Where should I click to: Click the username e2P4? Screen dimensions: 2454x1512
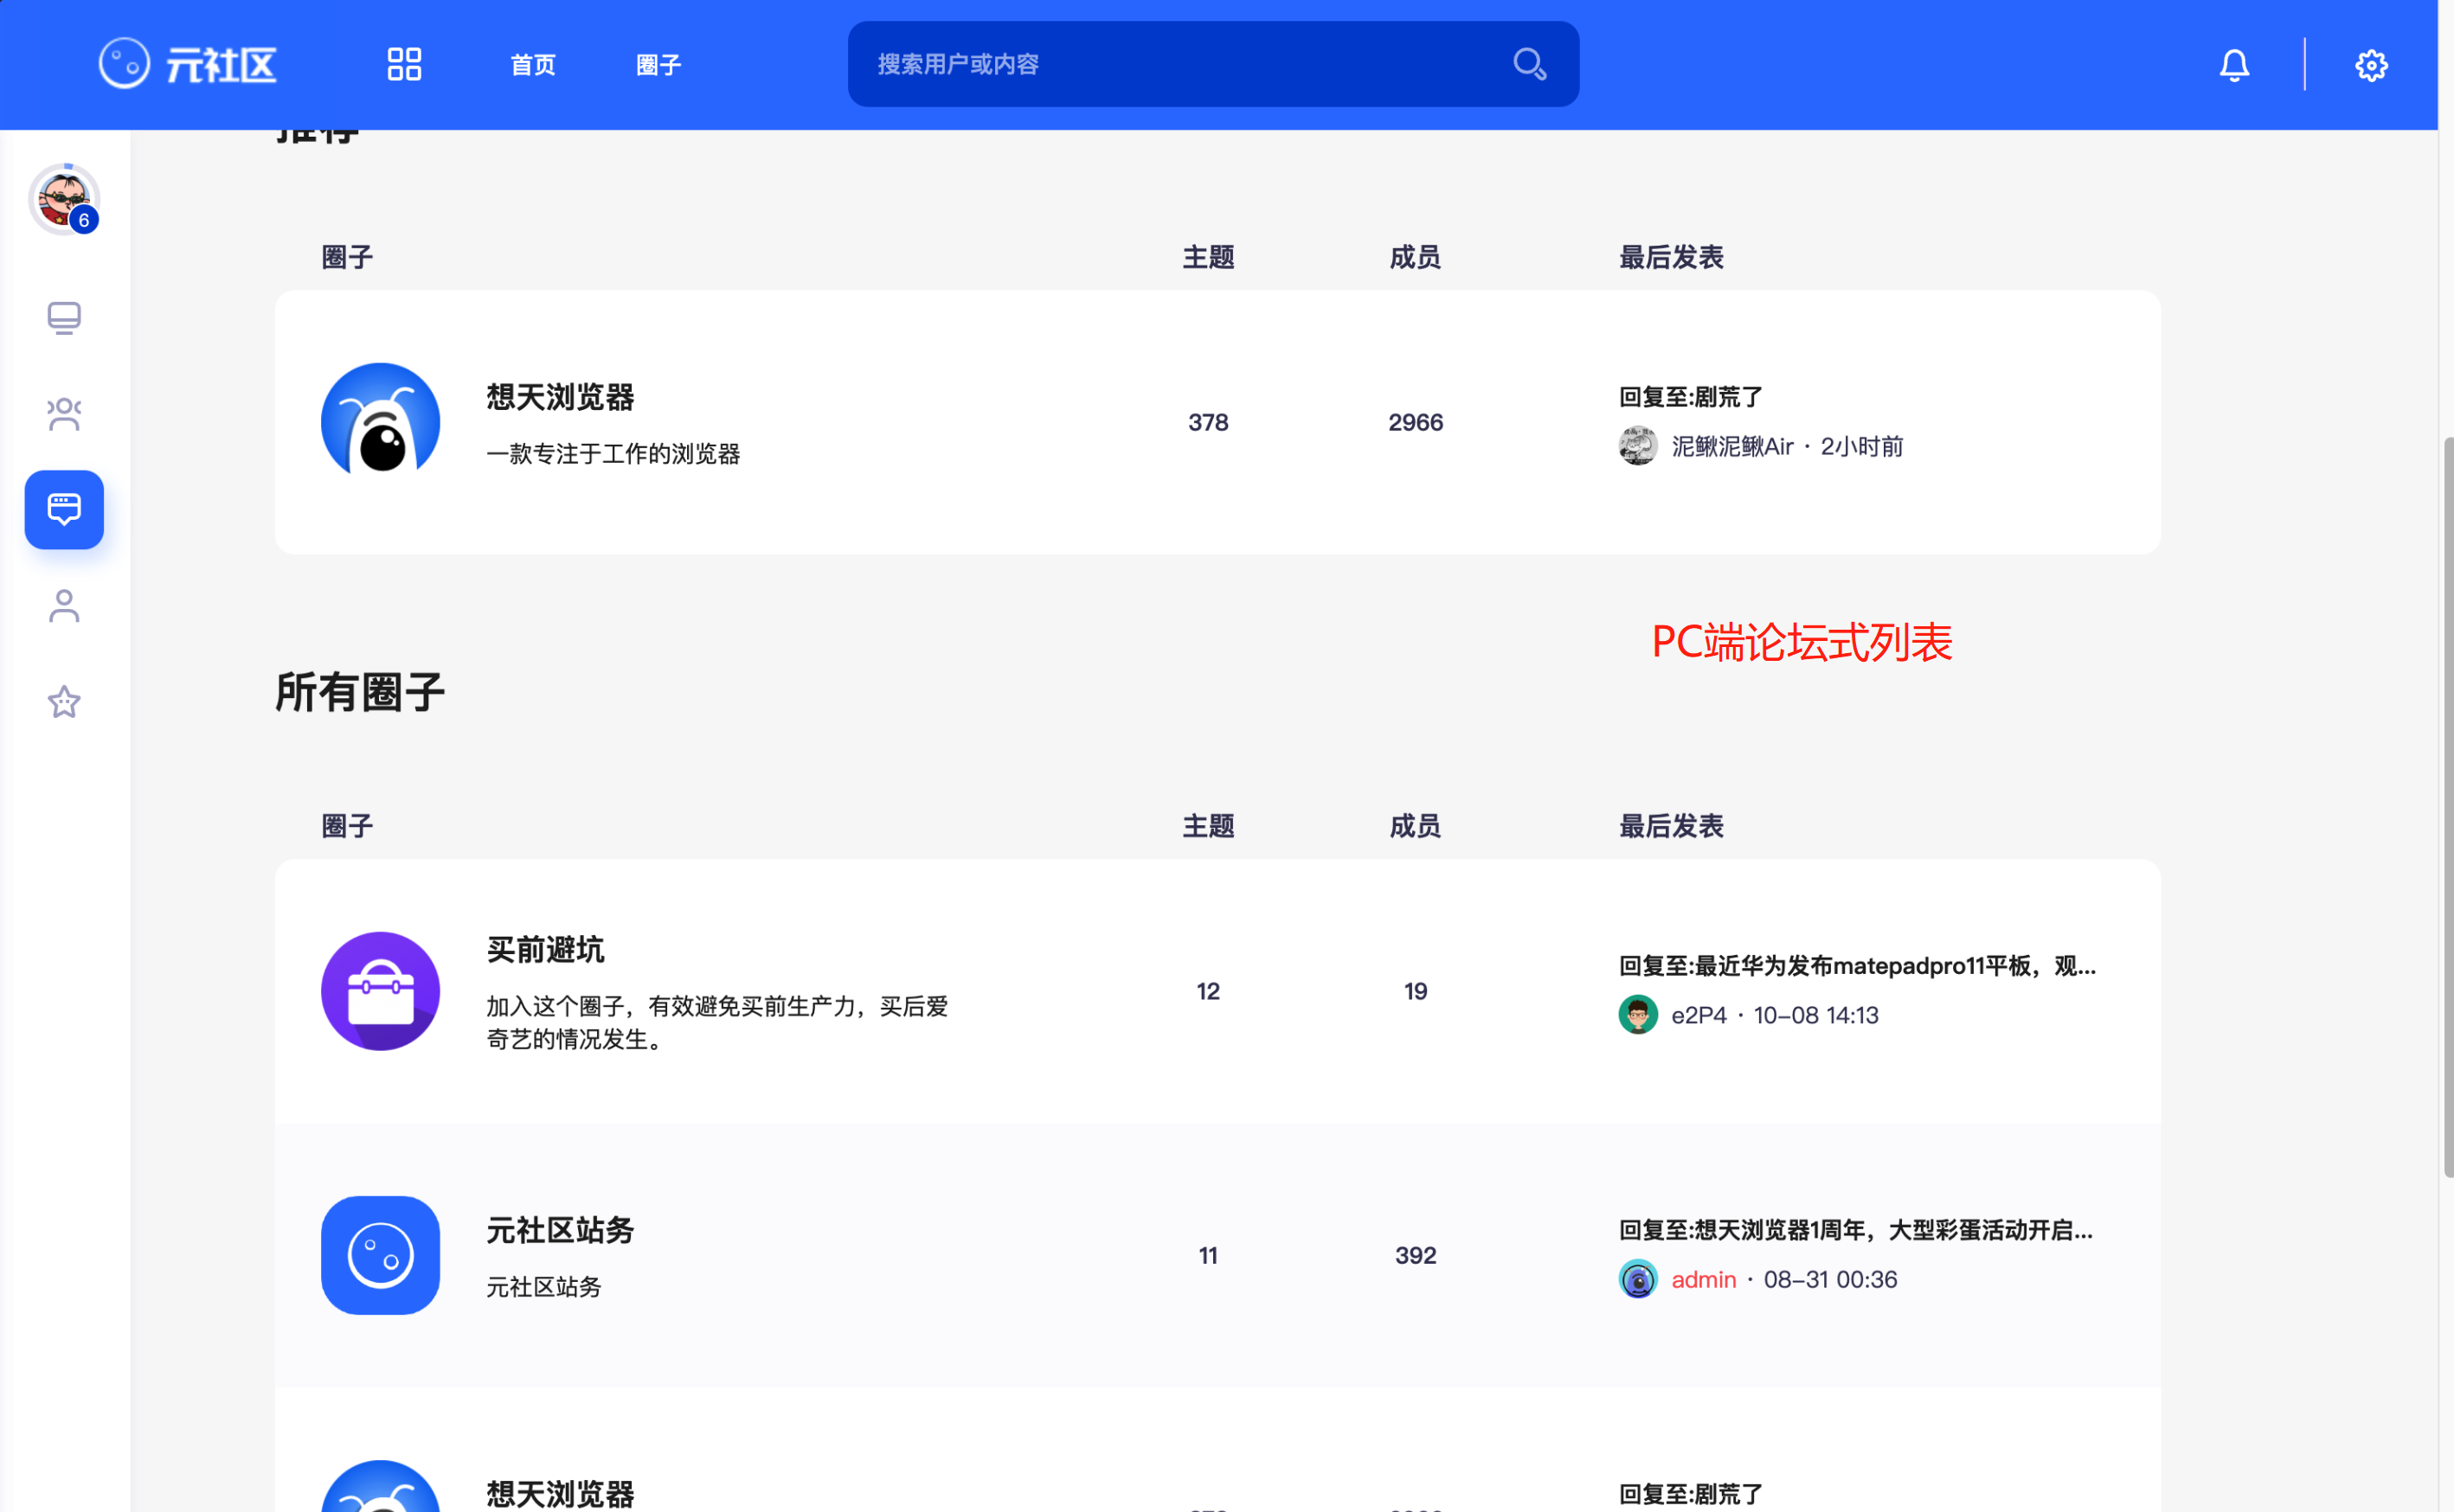pos(1699,1015)
